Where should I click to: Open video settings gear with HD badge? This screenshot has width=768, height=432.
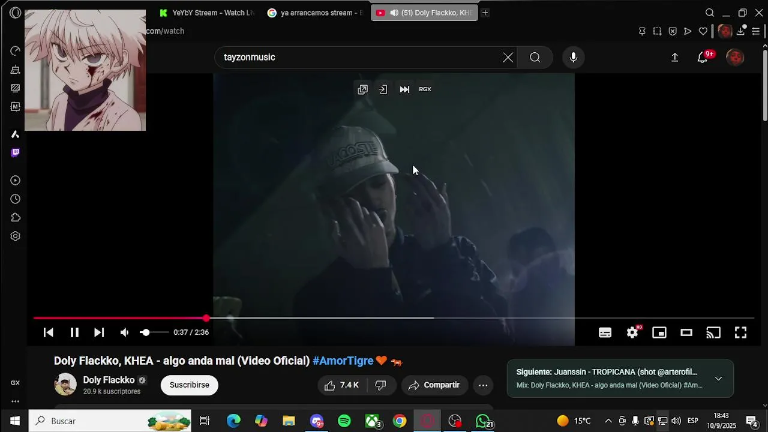pos(633,332)
